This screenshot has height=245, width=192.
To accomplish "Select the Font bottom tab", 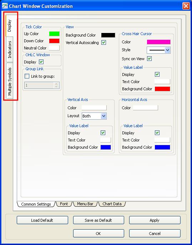I will (64, 204).
